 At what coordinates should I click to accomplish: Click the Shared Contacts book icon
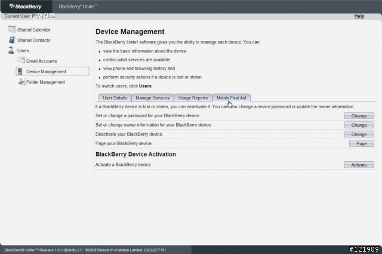[x=12, y=40]
